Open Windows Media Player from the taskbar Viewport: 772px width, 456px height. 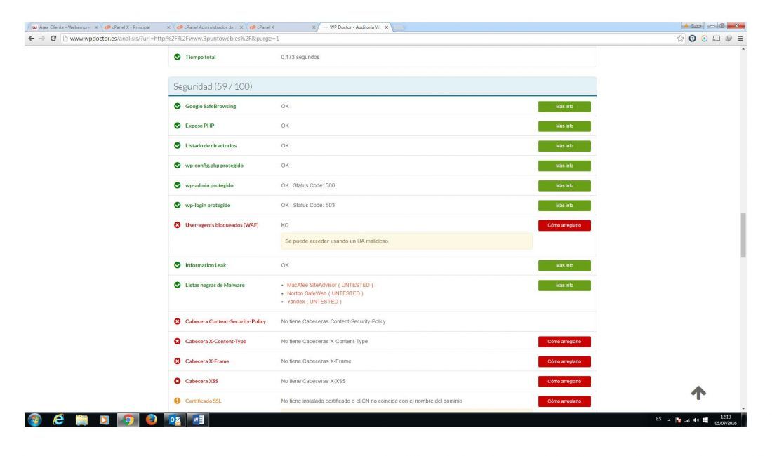pos(105,420)
